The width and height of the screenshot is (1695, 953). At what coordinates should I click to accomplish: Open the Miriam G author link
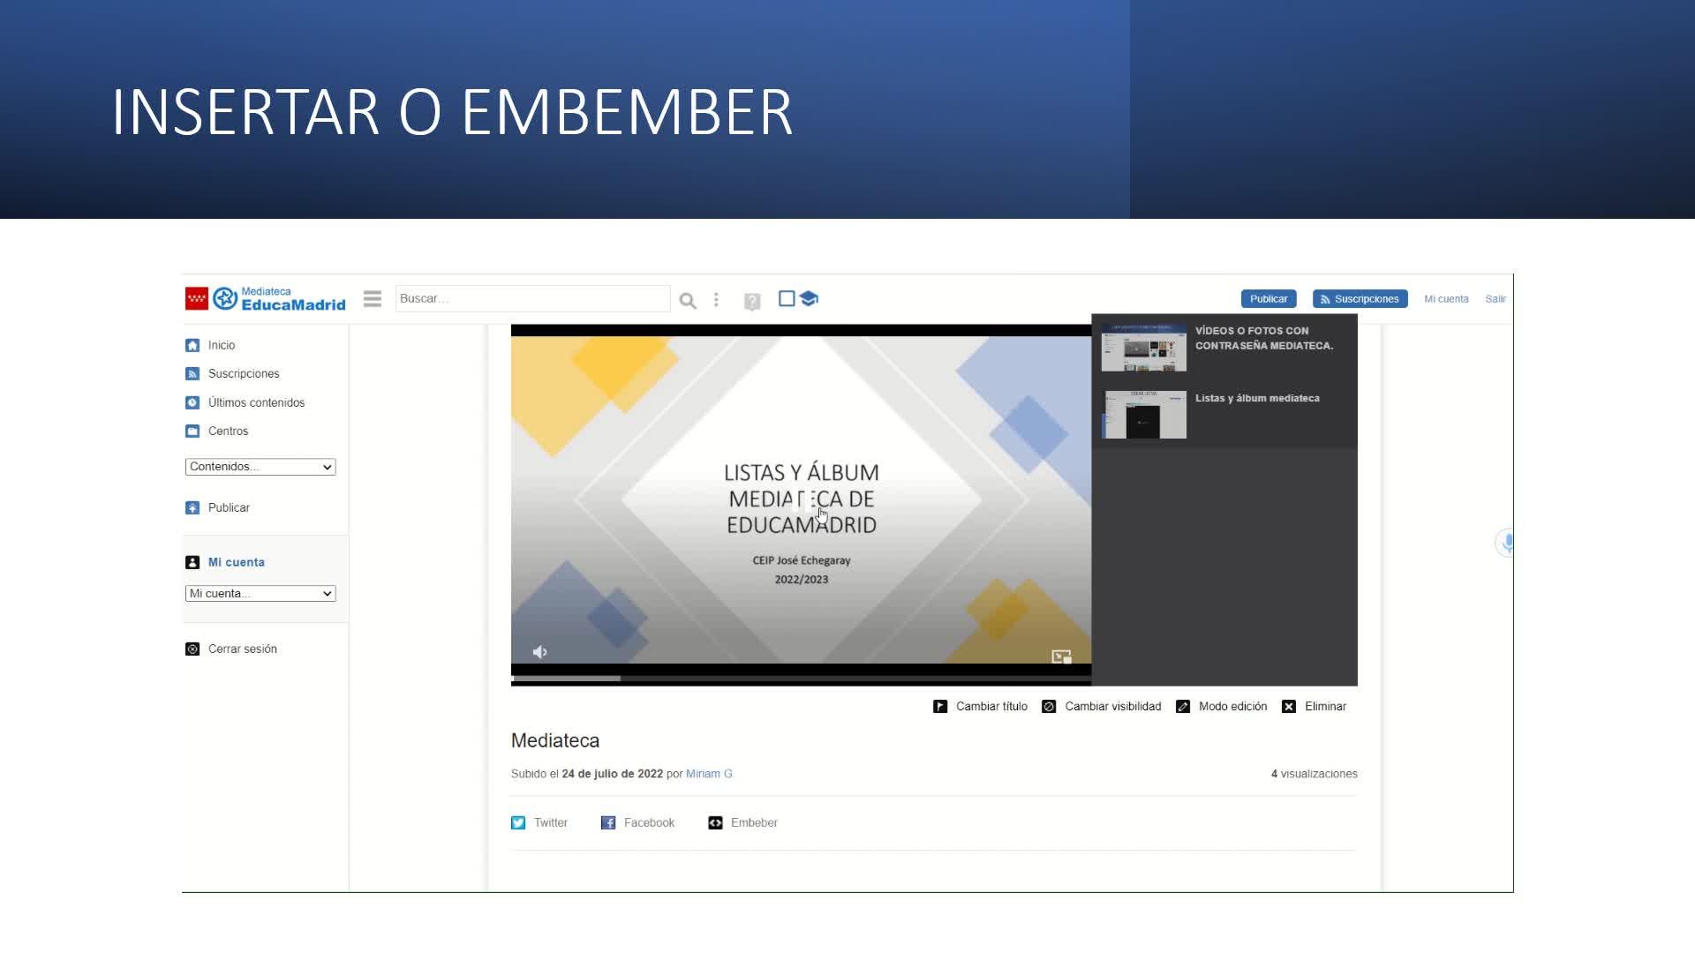[709, 774]
